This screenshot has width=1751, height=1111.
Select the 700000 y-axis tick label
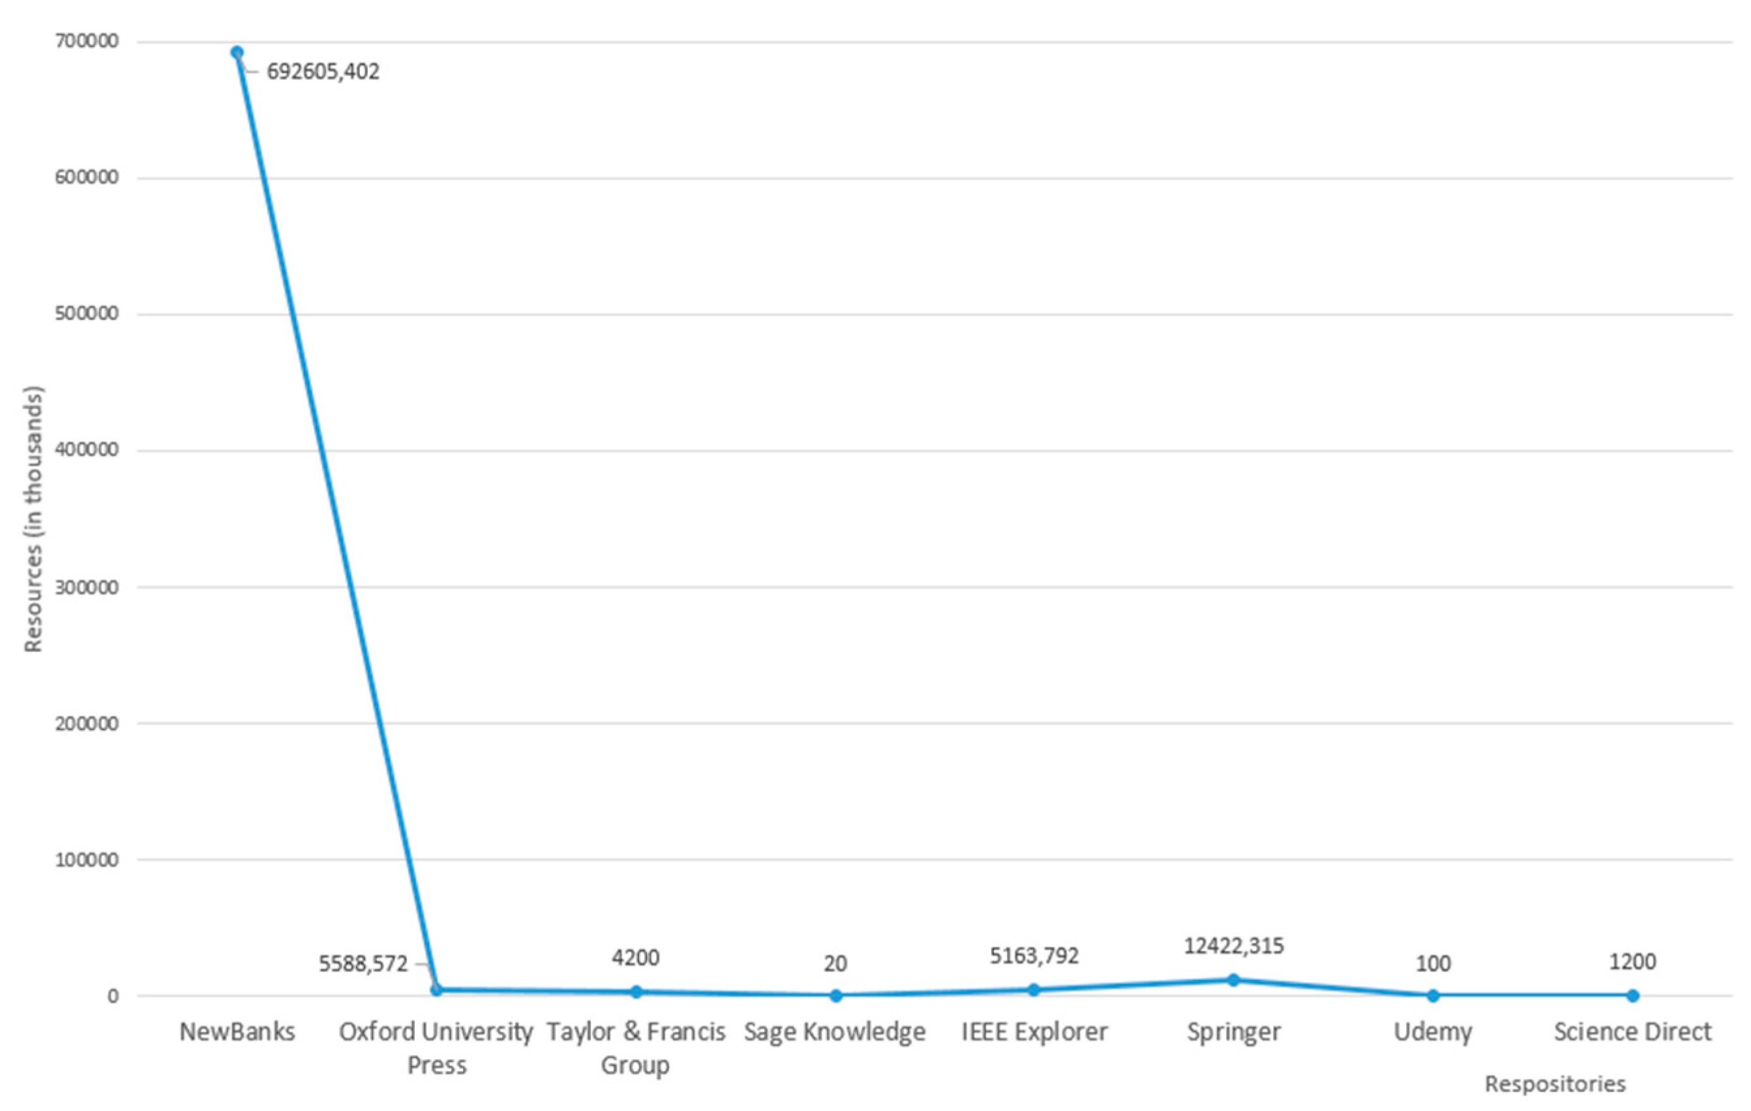[x=87, y=42]
